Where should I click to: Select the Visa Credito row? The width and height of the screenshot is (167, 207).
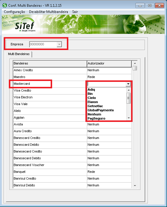[50, 91]
